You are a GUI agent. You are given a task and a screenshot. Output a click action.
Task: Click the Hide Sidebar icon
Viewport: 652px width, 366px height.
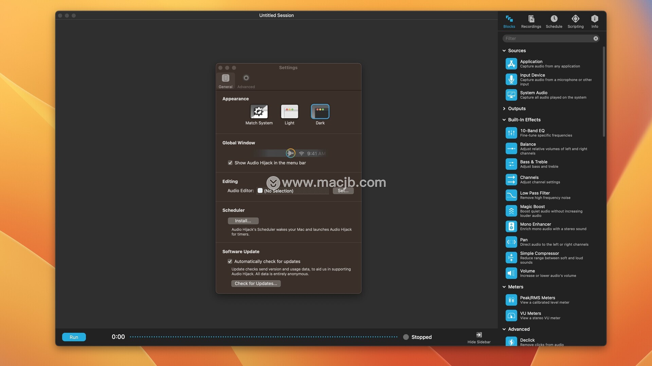tap(479, 335)
